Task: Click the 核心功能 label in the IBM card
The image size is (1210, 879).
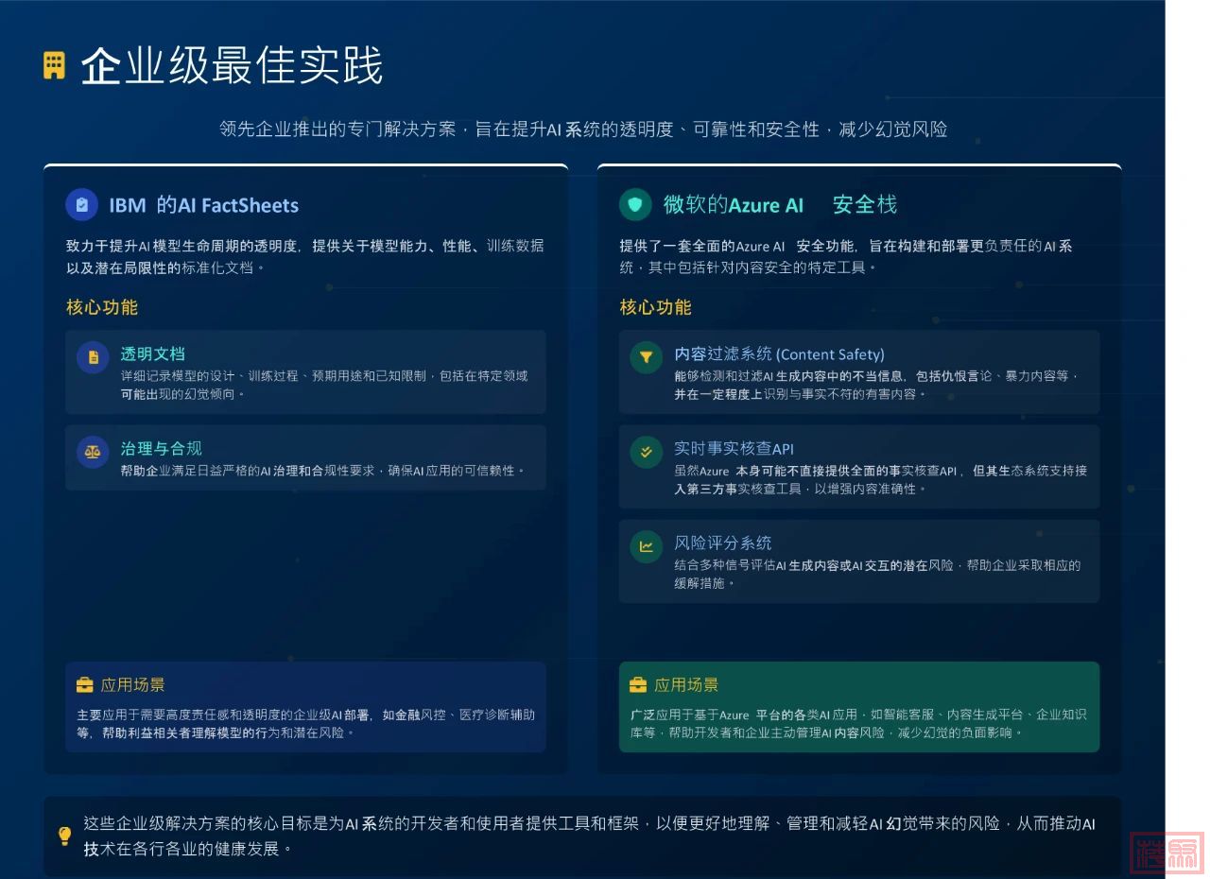Action: 102,307
